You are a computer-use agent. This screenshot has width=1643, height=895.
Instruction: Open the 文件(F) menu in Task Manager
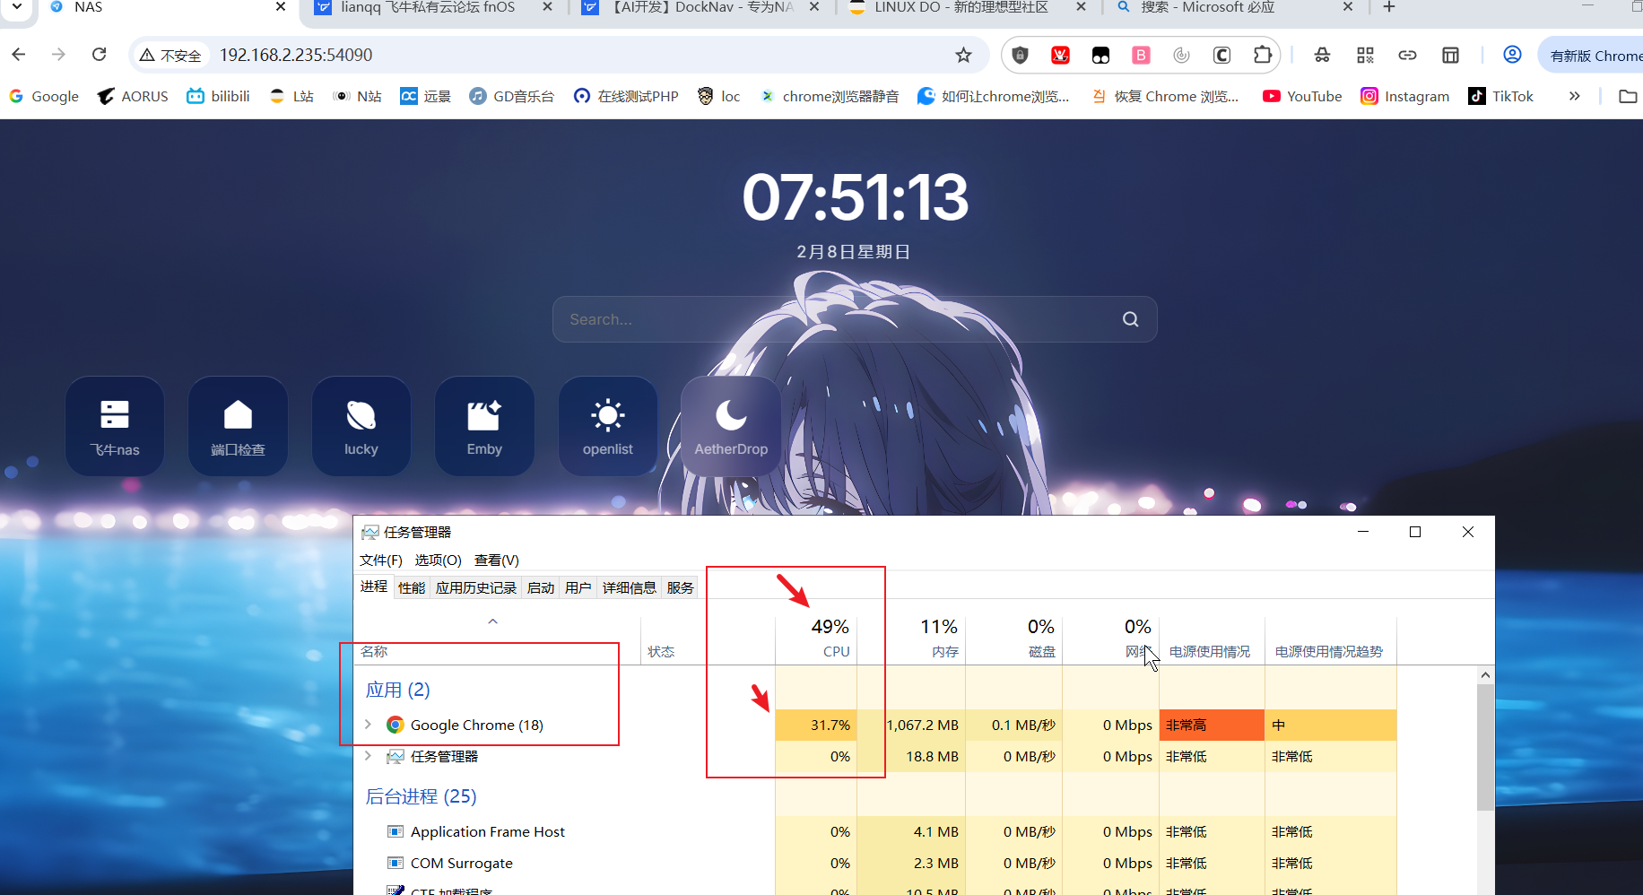pos(381,560)
